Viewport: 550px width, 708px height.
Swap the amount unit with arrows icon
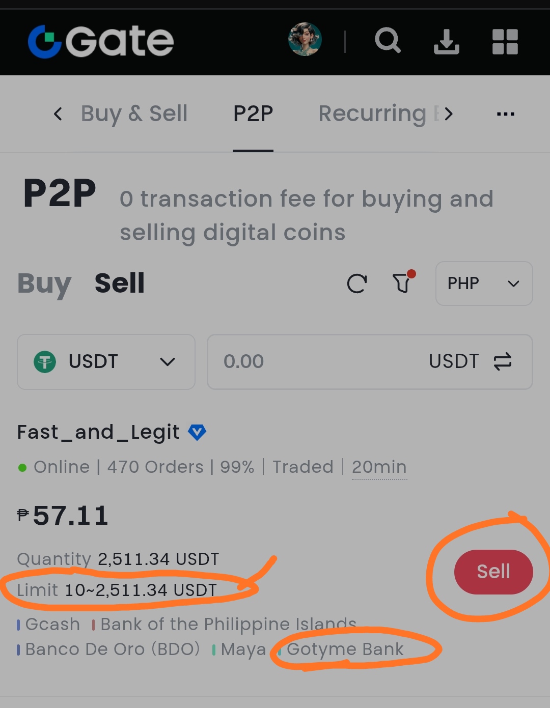point(503,361)
